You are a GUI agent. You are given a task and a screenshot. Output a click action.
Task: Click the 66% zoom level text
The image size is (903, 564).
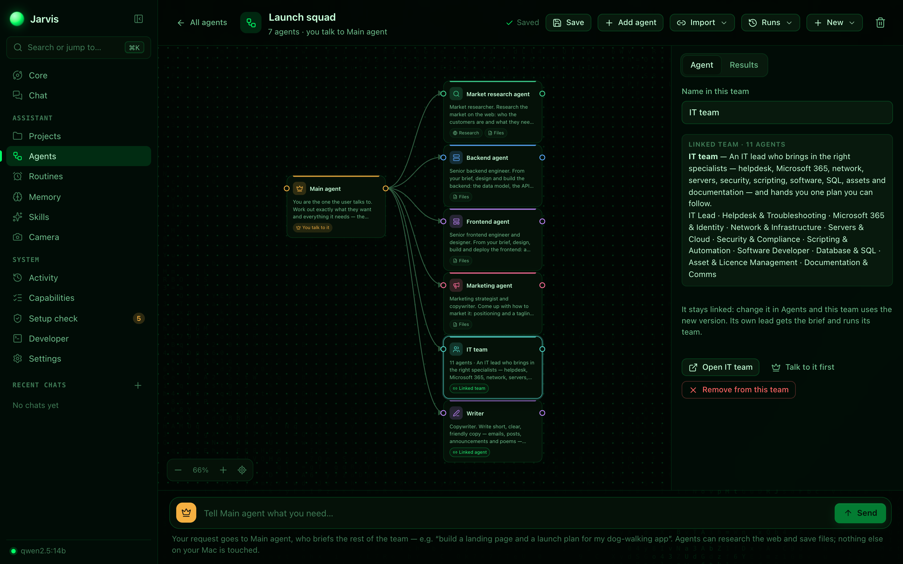(x=200, y=470)
